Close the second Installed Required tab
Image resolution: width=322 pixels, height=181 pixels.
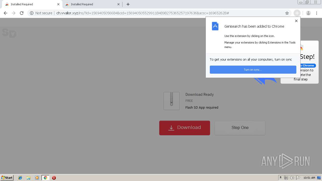coord(118,4)
